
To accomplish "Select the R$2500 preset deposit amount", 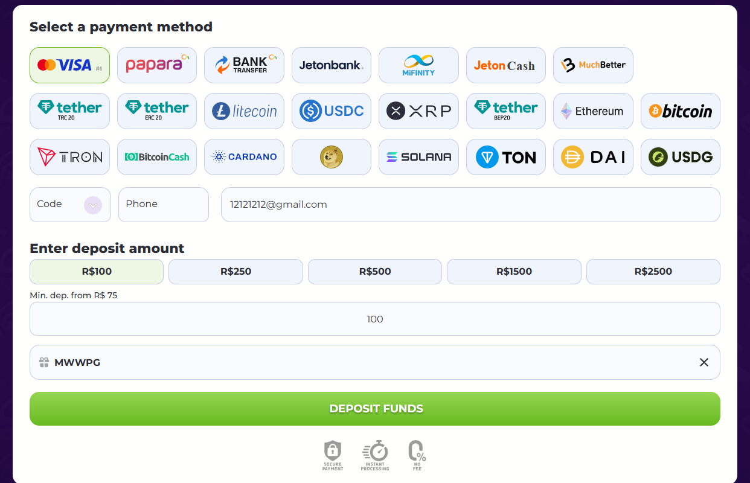I will 653,272.
